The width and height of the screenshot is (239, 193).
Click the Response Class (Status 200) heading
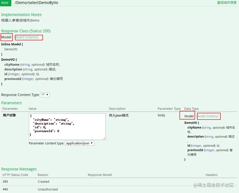coord(26,31)
